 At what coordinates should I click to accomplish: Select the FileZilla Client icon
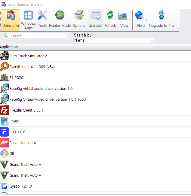coord(5,110)
